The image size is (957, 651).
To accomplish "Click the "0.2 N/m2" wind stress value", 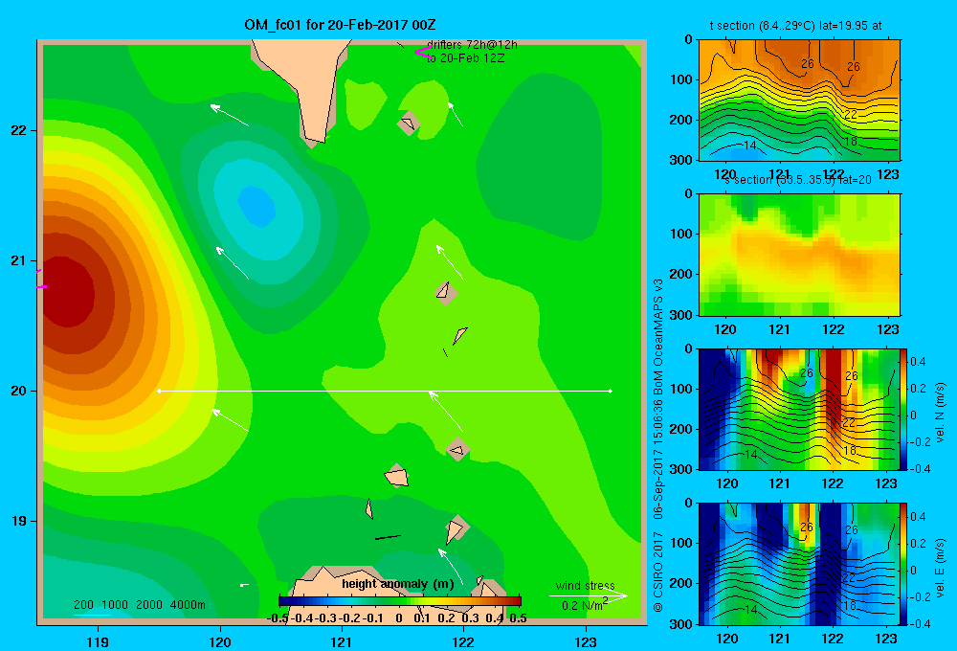I will [585, 605].
